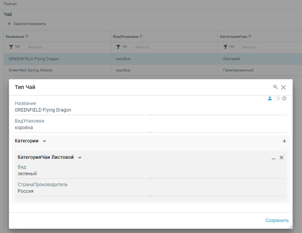Click the Название field with GREENFIELD Flying Dragon
302x233 pixels.
coord(151,110)
